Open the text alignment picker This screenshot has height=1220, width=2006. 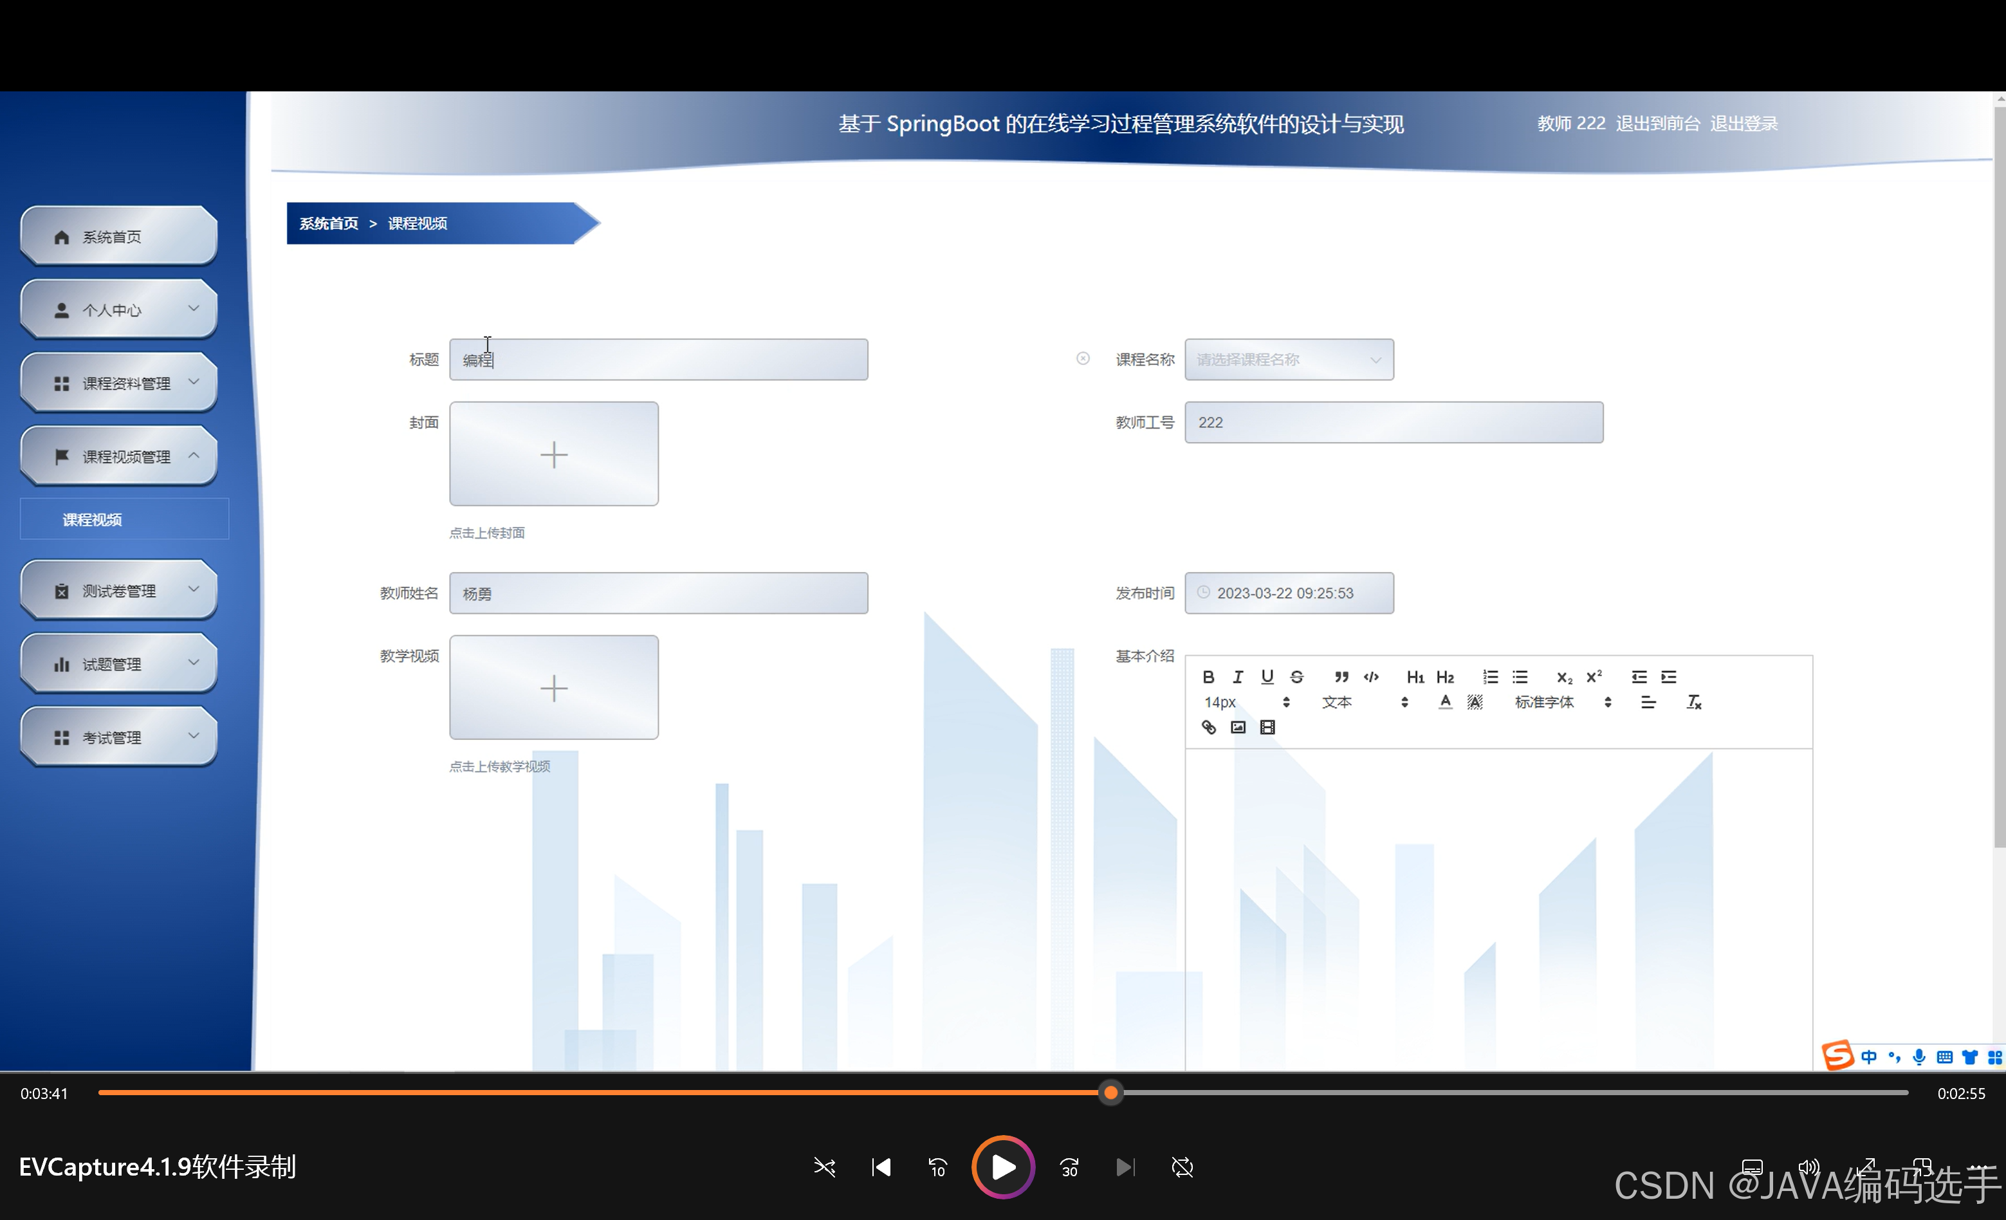tap(1648, 702)
